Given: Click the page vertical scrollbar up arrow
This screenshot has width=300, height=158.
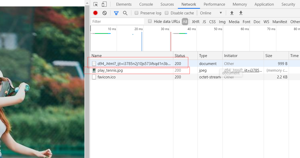Looking at the screenshot, I should [87, 3].
